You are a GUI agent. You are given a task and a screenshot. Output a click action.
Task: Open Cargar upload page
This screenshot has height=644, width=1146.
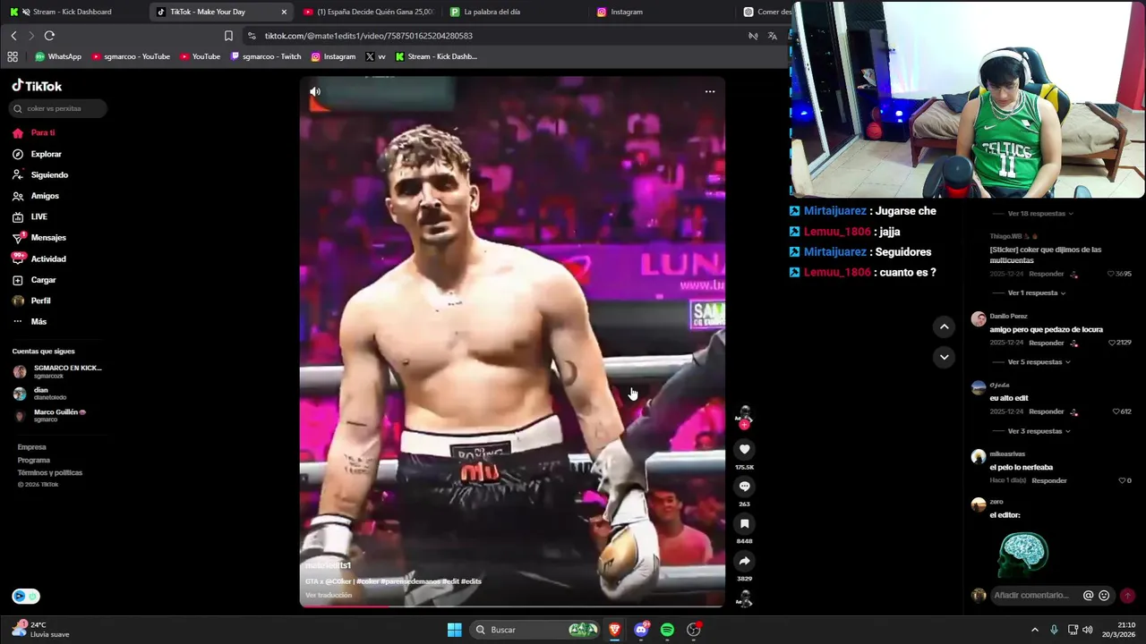(x=34, y=280)
